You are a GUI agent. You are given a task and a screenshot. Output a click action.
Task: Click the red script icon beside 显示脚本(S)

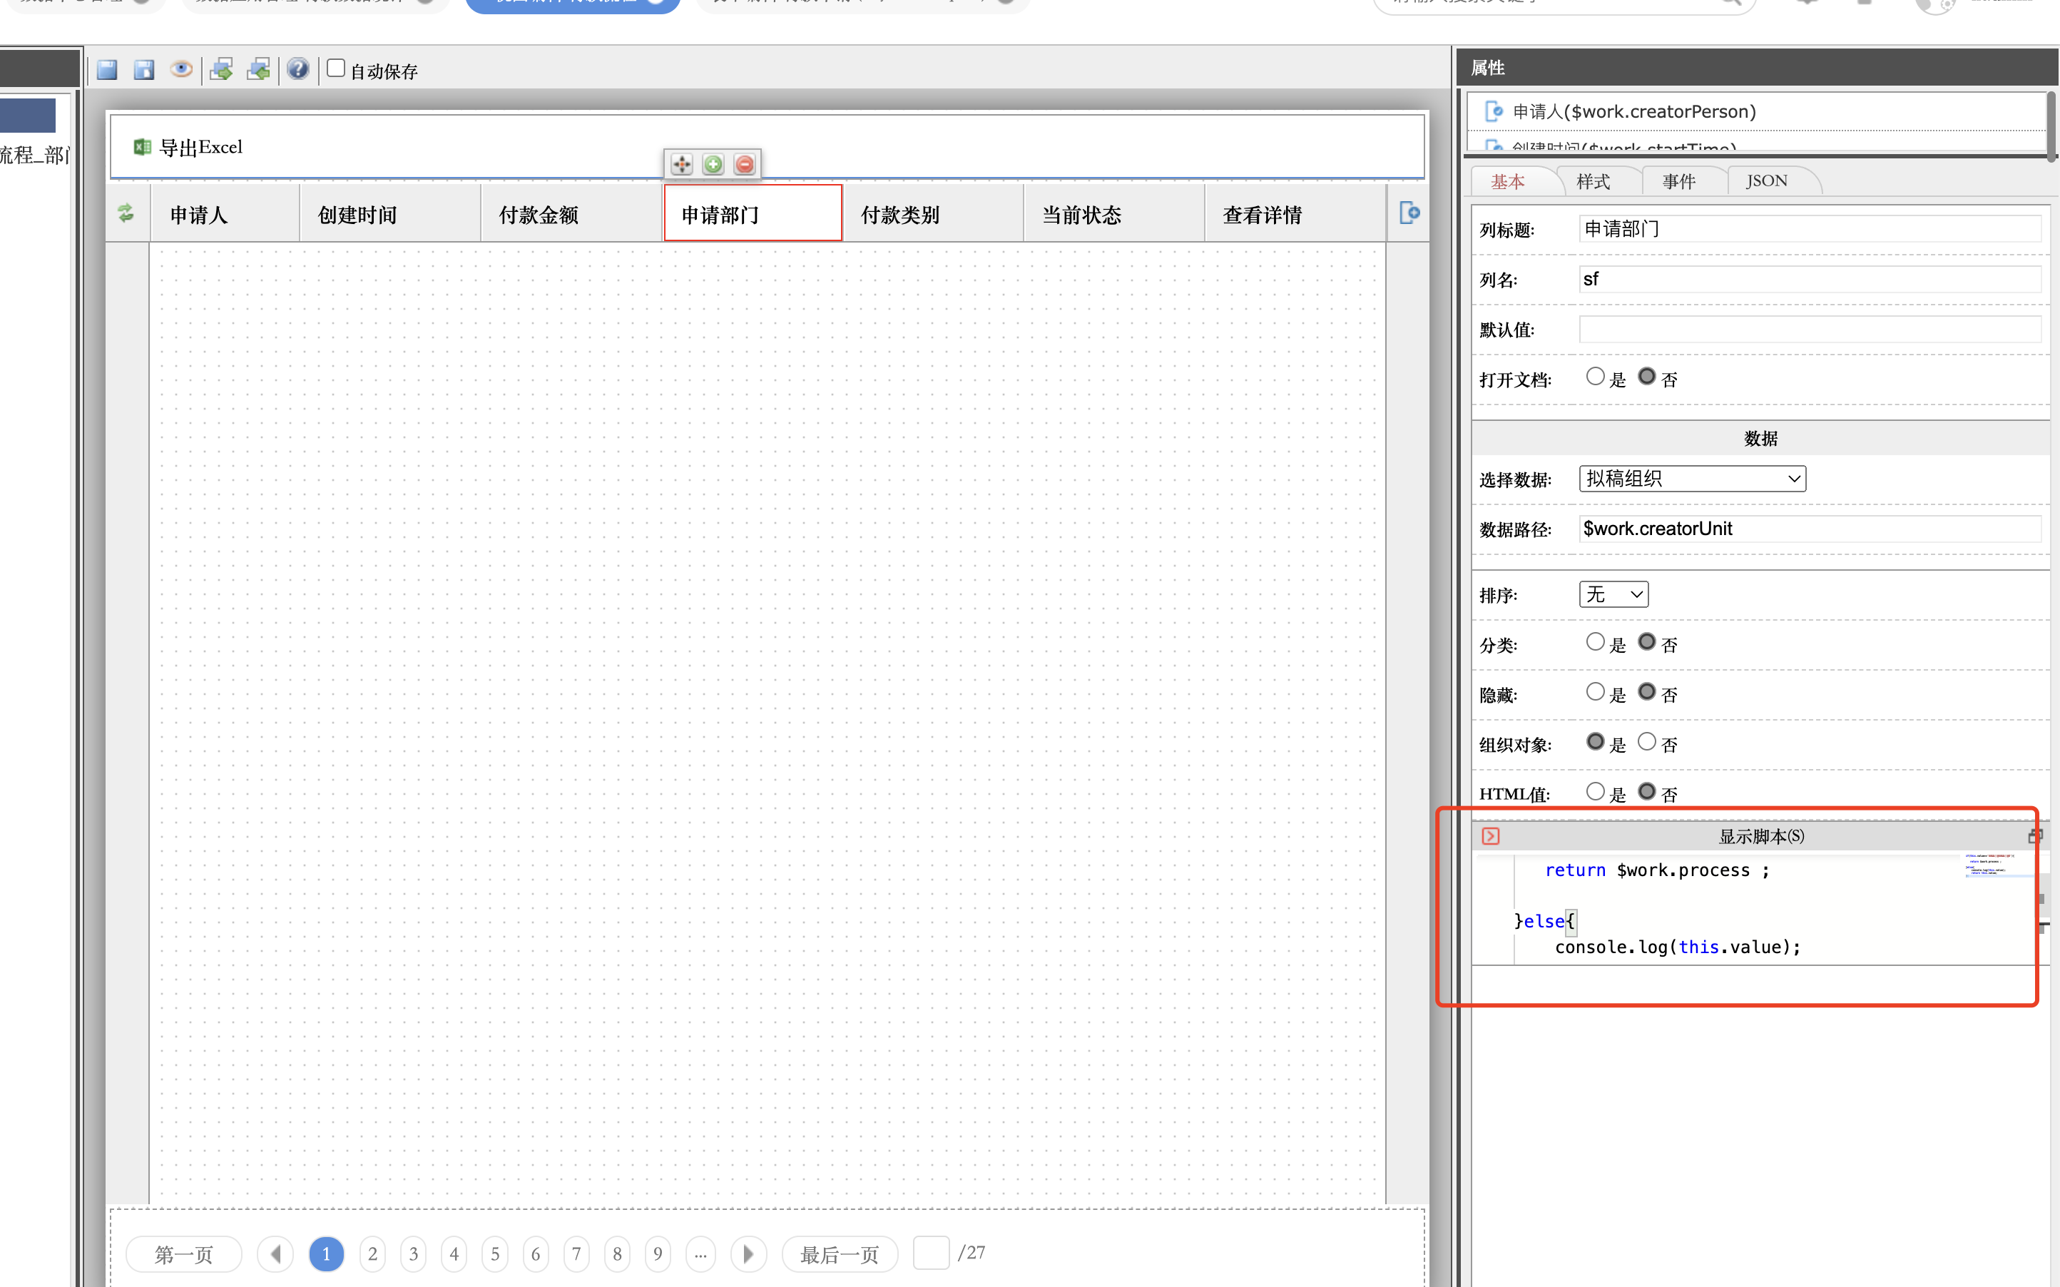1491,836
